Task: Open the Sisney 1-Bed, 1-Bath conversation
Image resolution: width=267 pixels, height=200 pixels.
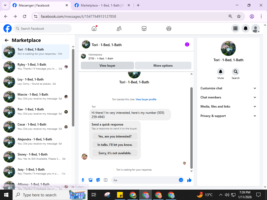Action: 35,157
